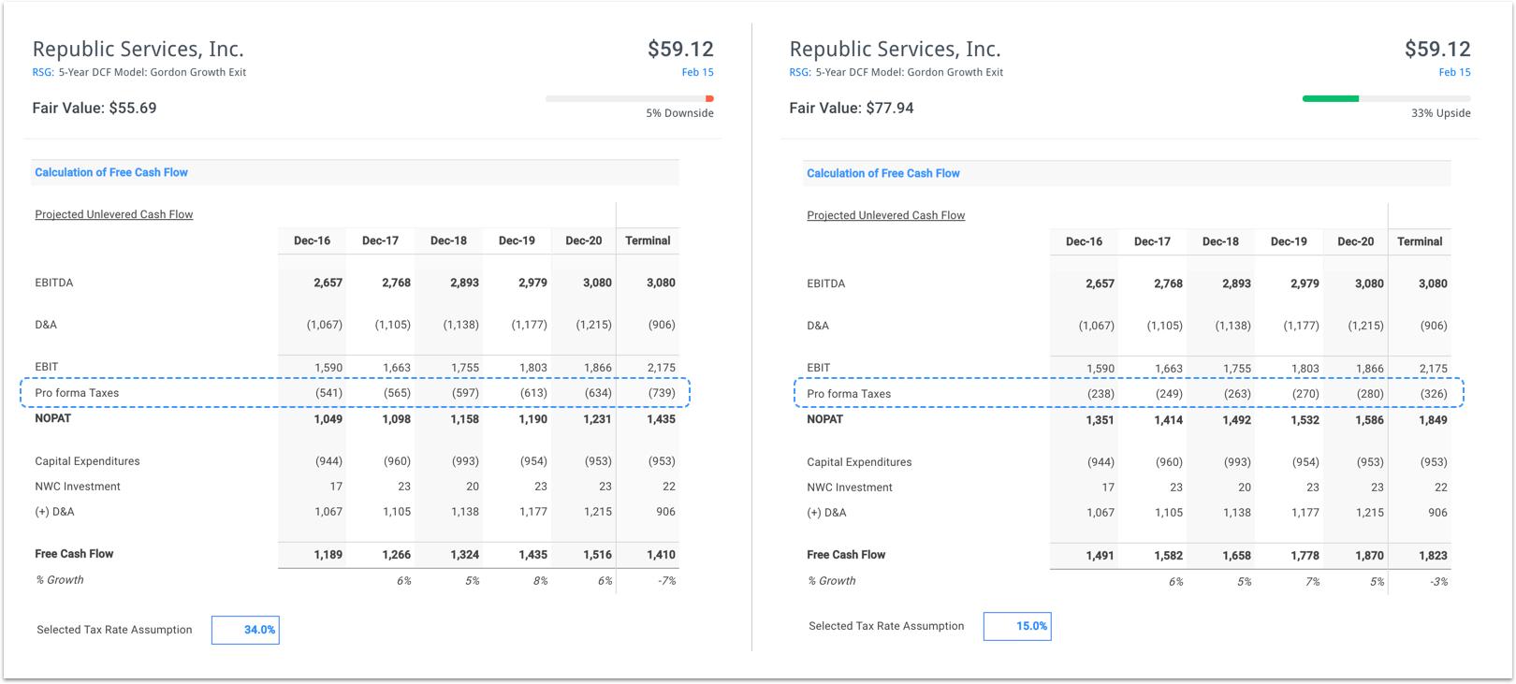Viewport: 1516px width, 684px height.
Task: Click the (326) terminal Pro forma Taxes value
Action: (1434, 394)
